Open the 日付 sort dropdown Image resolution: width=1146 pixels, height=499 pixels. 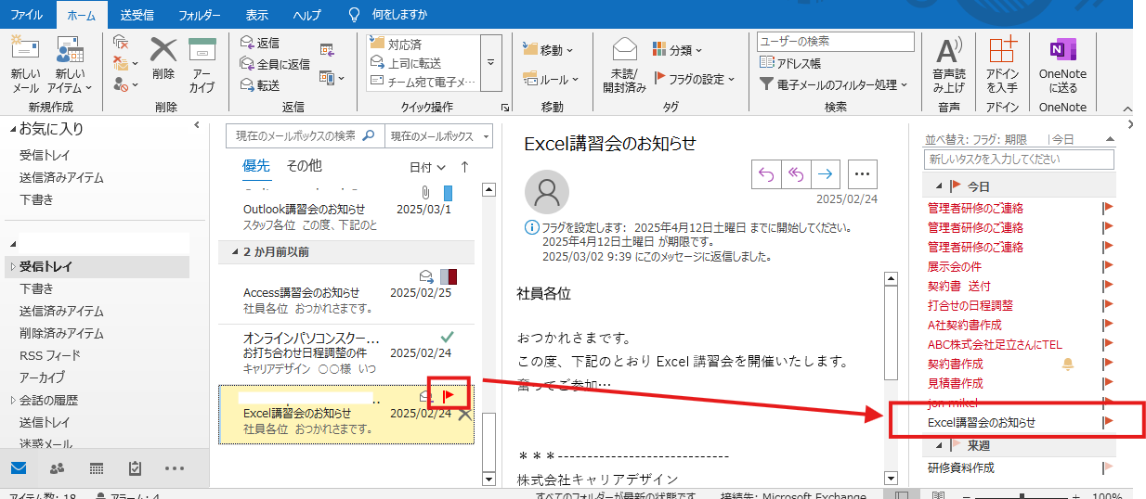[428, 167]
